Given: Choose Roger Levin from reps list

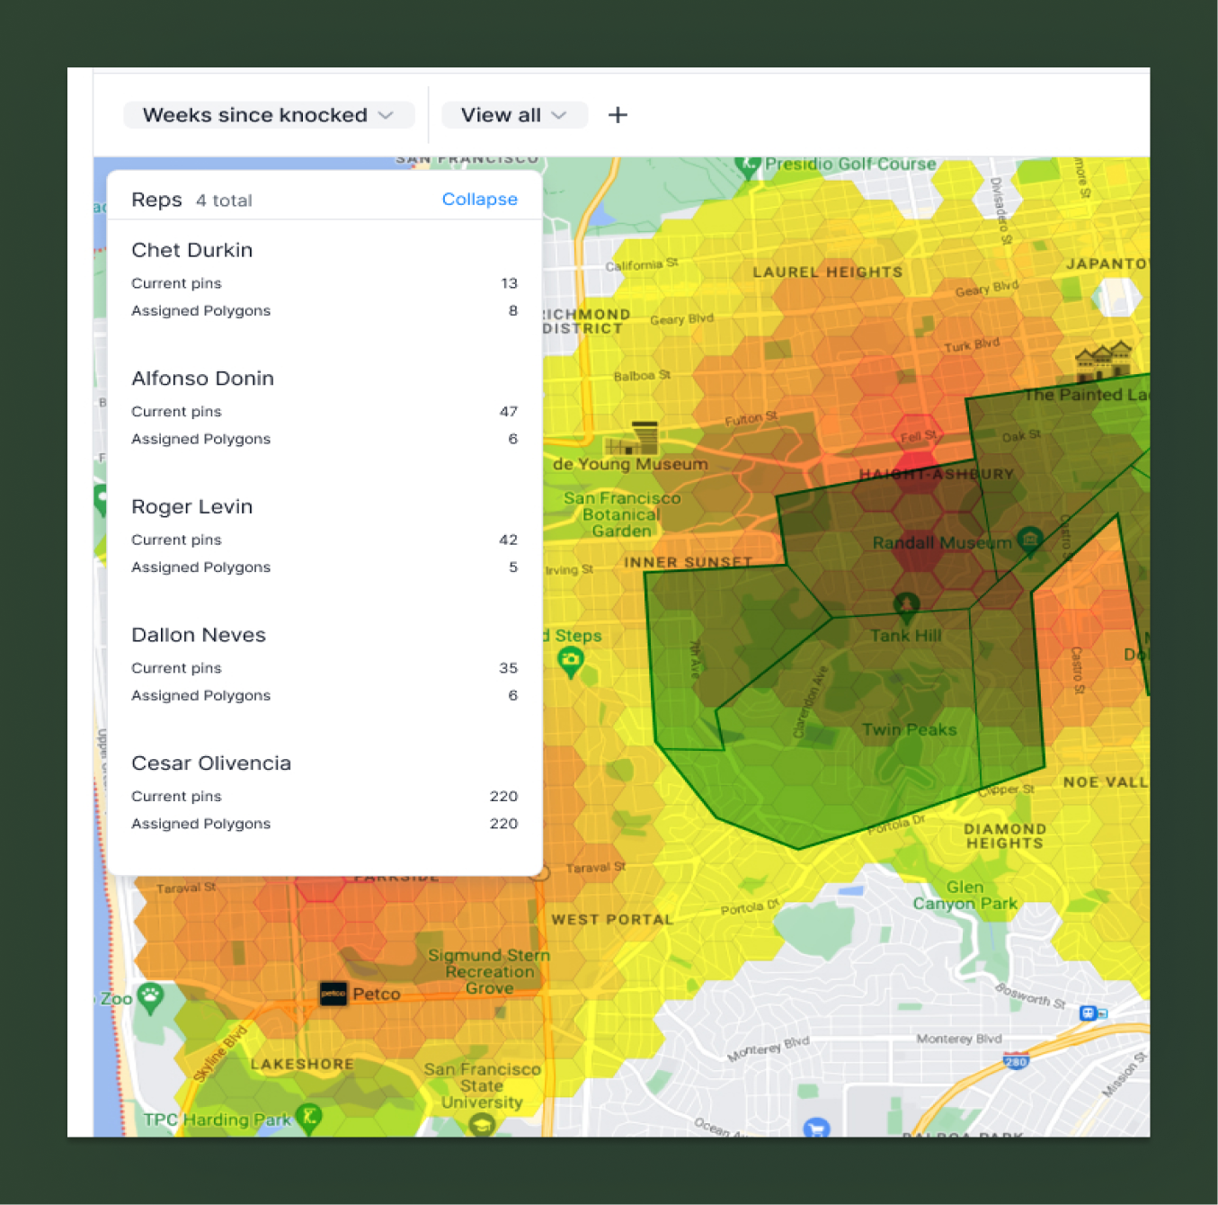Looking at the screenshot, I should tap(191, 507).
